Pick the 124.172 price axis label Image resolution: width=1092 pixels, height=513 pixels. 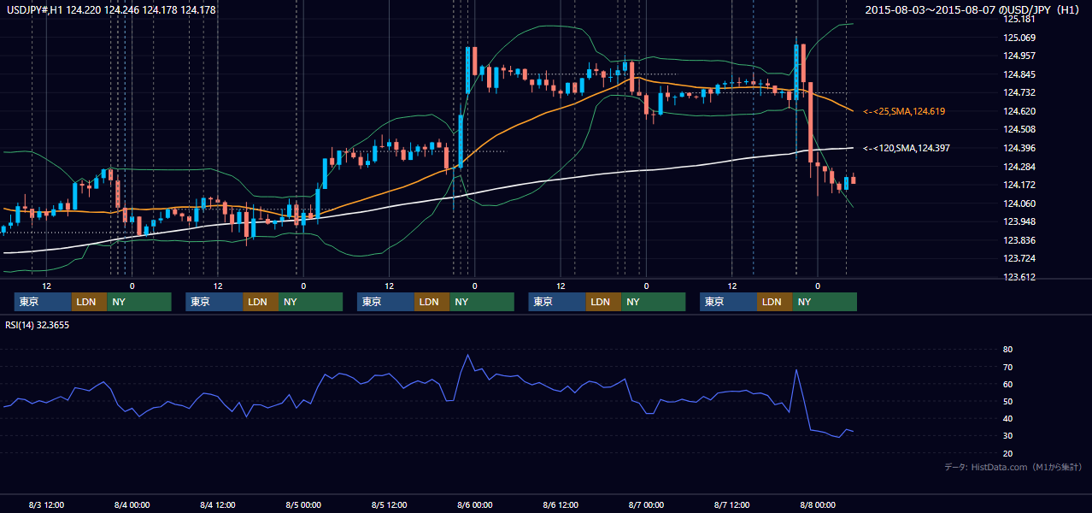point(1019,185)
